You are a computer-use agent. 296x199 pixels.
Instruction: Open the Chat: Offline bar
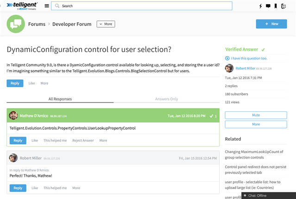point(269,195)
